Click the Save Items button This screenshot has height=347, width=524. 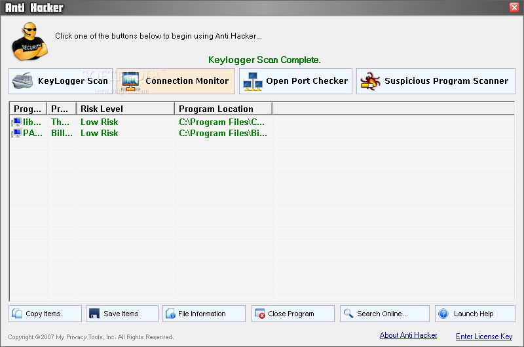point(122,314)
